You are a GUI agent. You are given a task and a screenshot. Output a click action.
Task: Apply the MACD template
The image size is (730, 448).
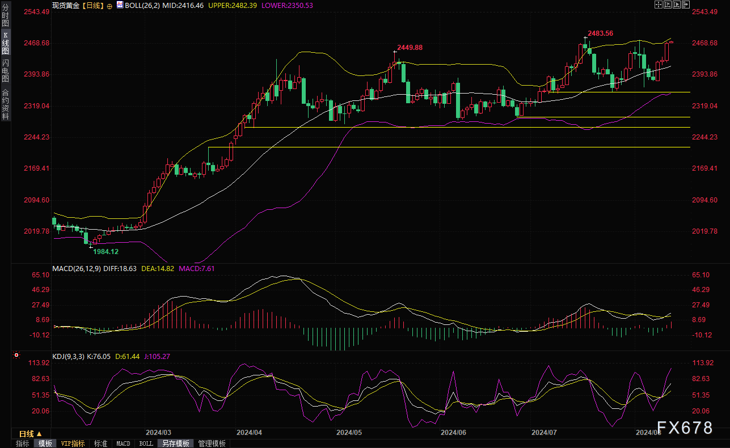point(123,443)
